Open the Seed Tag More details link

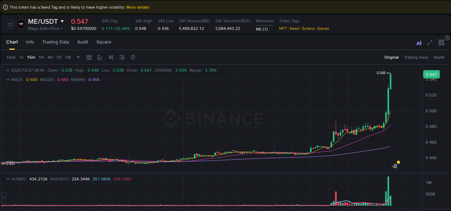tap(137, 7)
